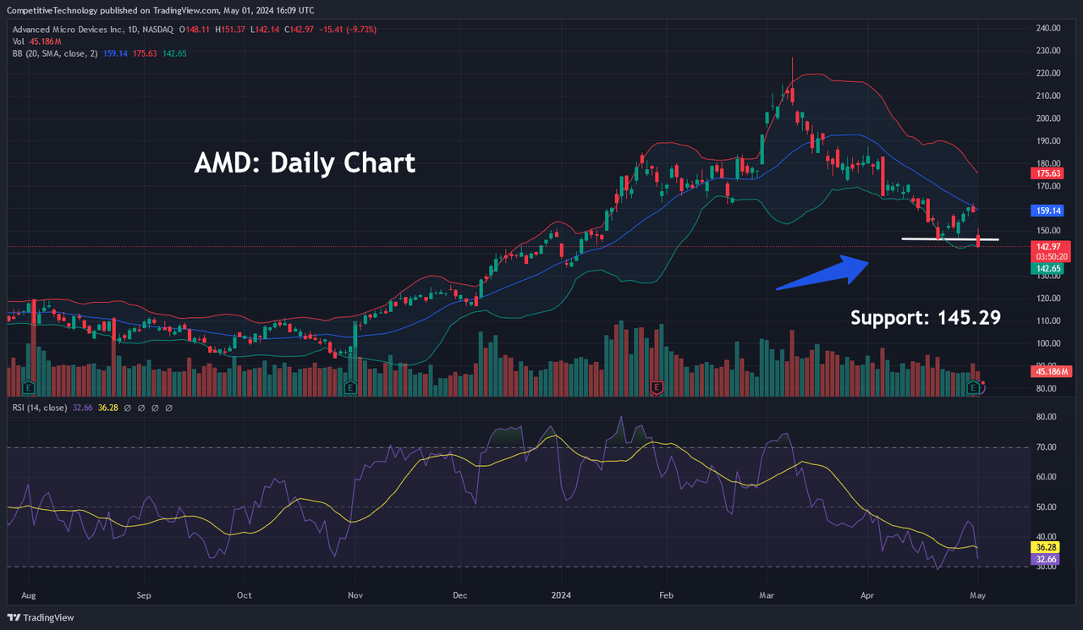The image size is (1083, 630).
Task: Click the earnings marker below August
Action: 30,388
